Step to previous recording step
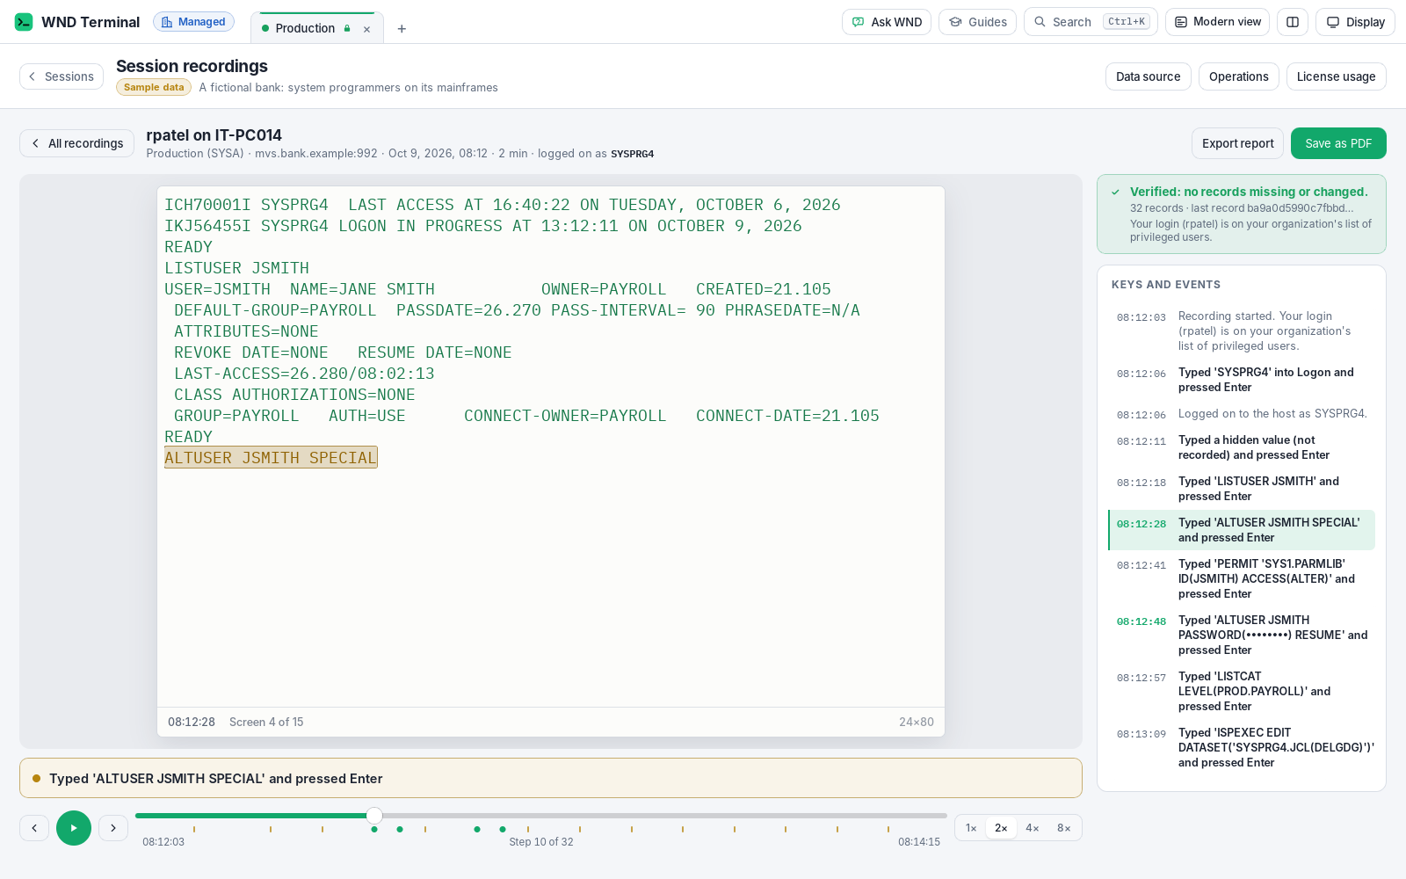Image resolution: width=1406 pixels, height=879 pixels. point(34,828)
